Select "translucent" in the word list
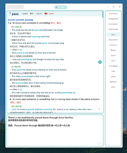Viewport: 127px width, 153px height. pos(113,24)
